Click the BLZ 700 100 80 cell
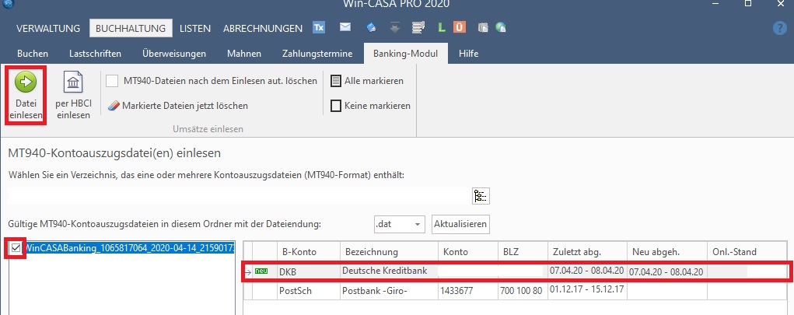This screenshot has height=315, width=794. point(523,291)
